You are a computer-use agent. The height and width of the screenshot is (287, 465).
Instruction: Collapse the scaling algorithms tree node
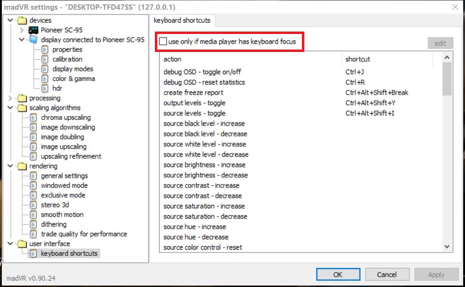(x=10, y=108)
